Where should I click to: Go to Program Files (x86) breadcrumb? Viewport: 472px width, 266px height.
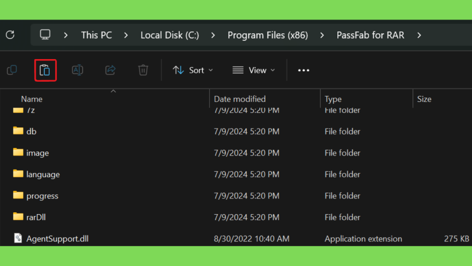[268, 35]
